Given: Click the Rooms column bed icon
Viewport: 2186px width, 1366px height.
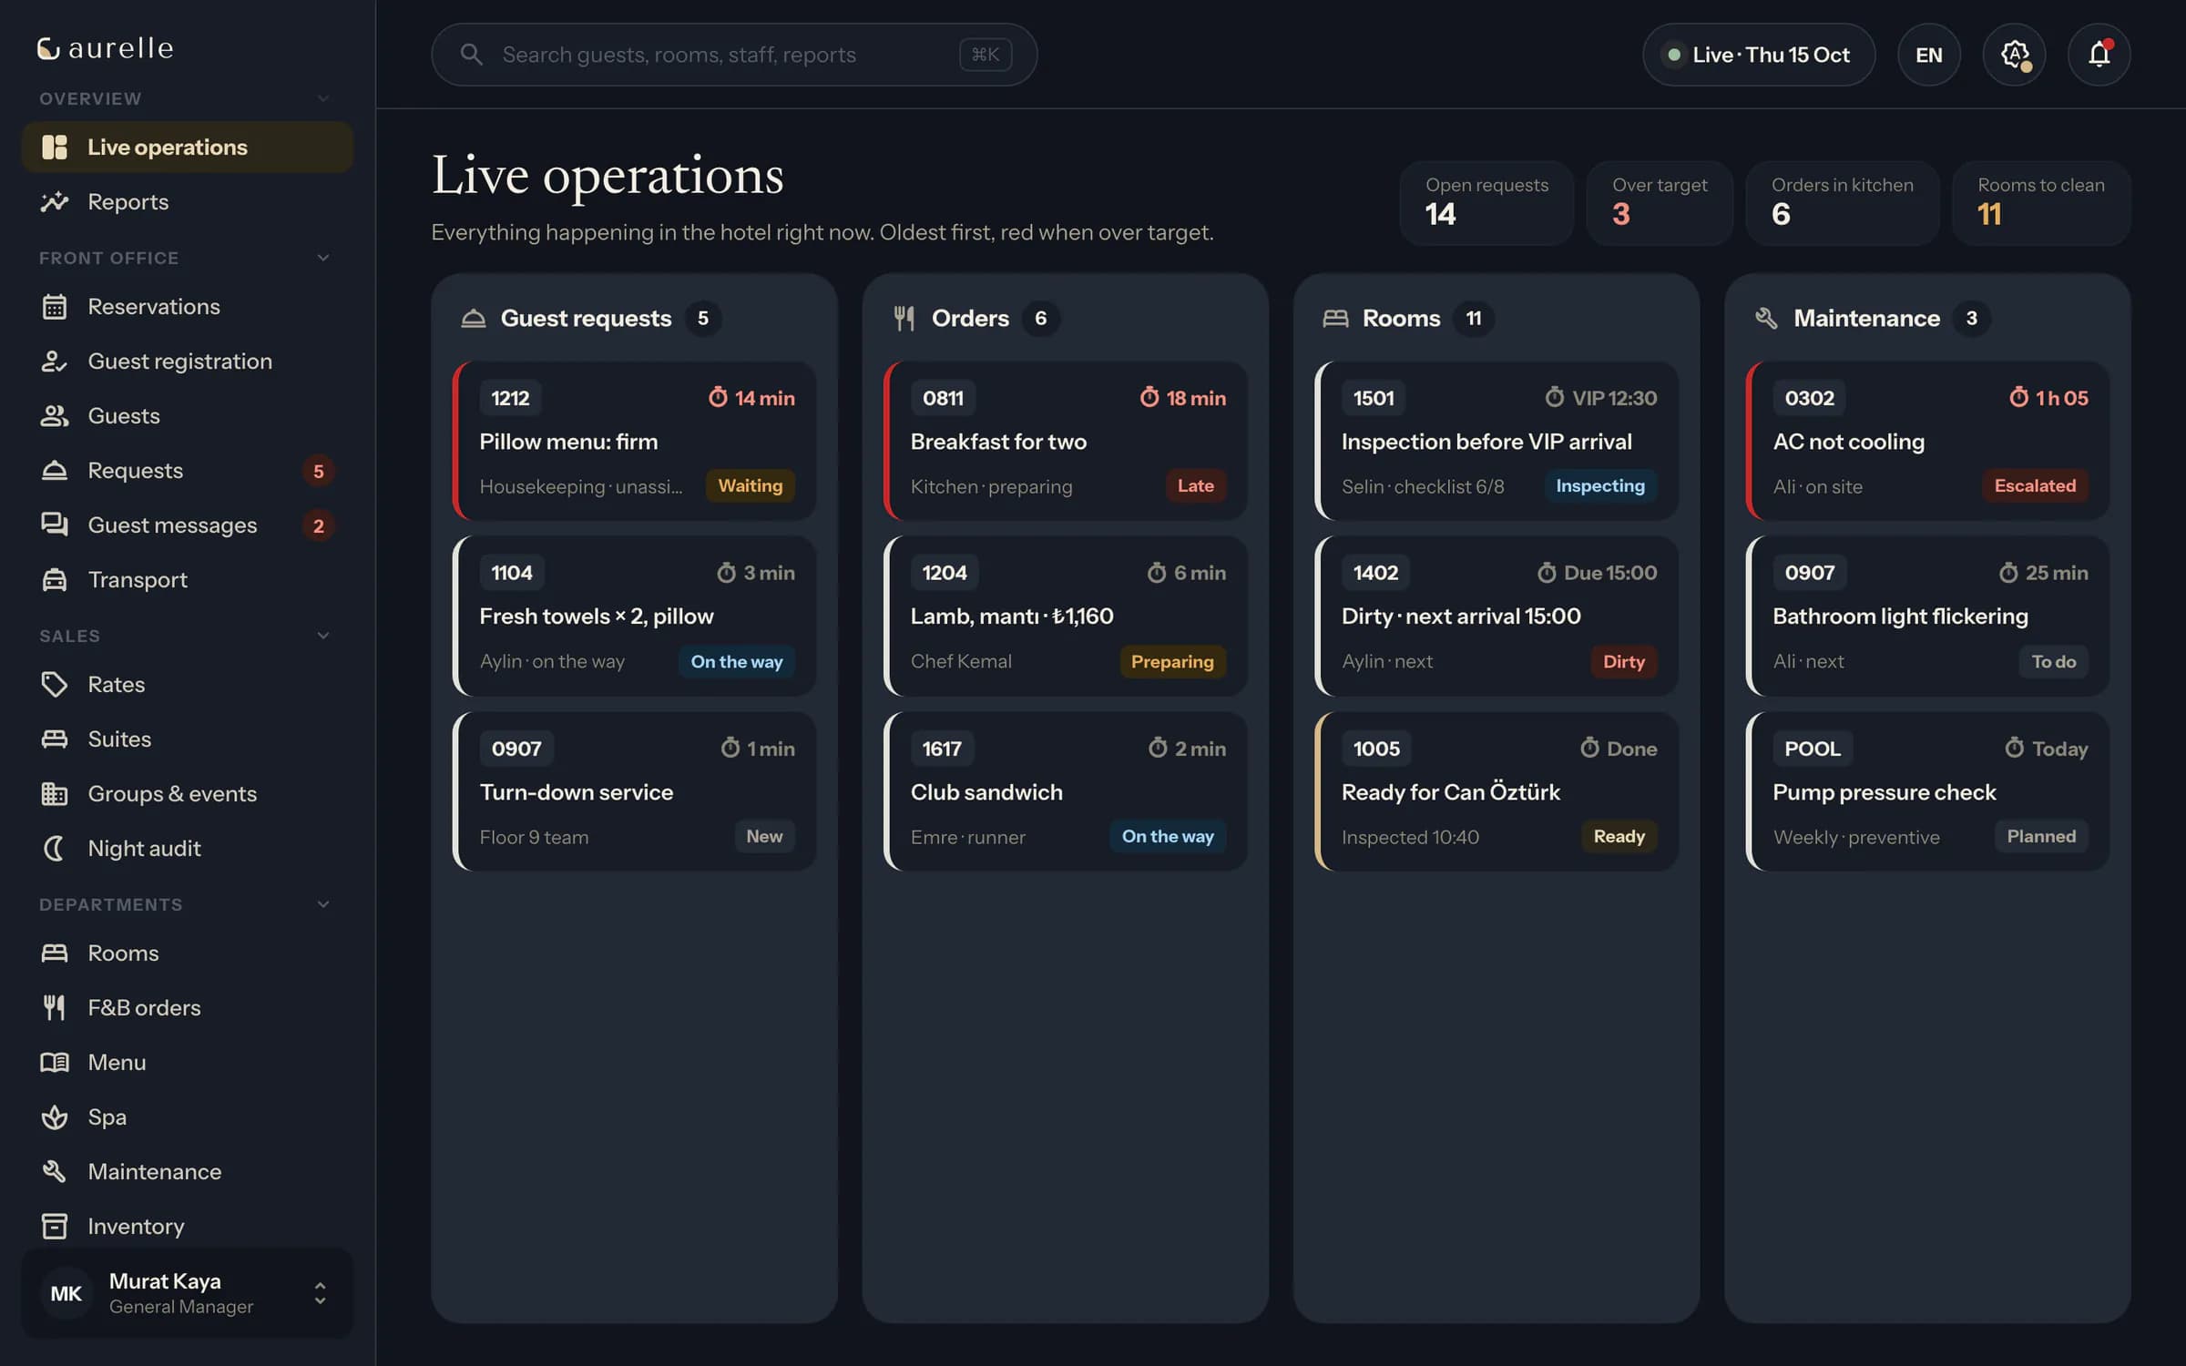Looking at the screenshot, I should tap(1335, 319).
